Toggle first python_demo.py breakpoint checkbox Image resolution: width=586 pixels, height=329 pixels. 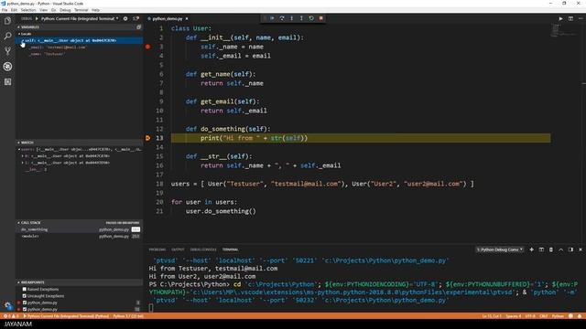pos(25,302)
